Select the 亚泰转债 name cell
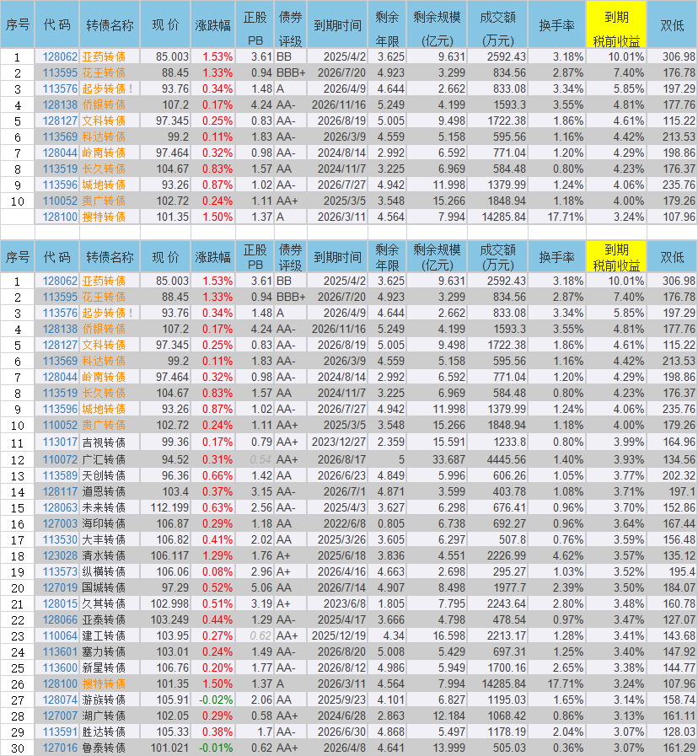 click(110, 619)
